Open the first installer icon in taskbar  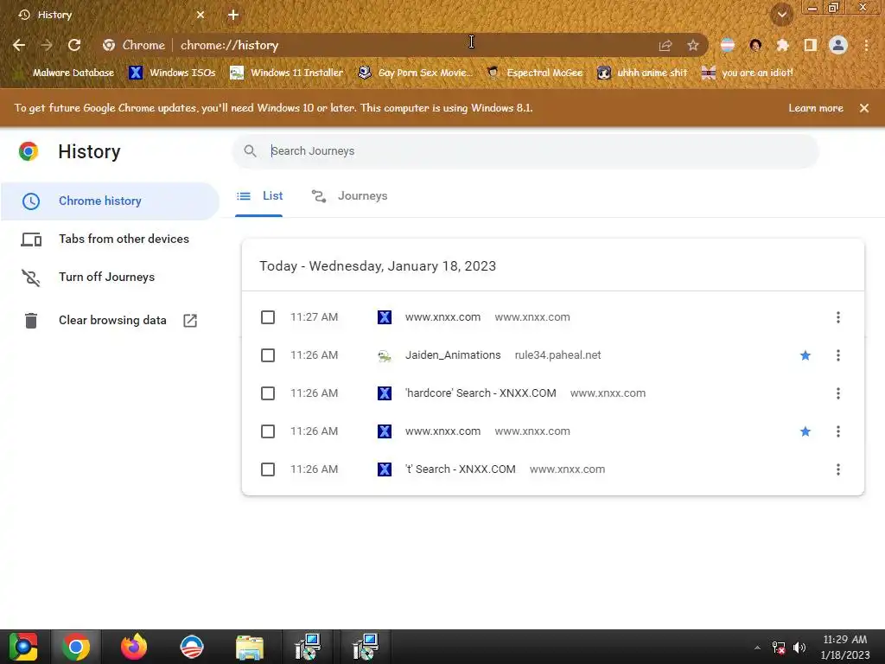(x=308, y=647)
